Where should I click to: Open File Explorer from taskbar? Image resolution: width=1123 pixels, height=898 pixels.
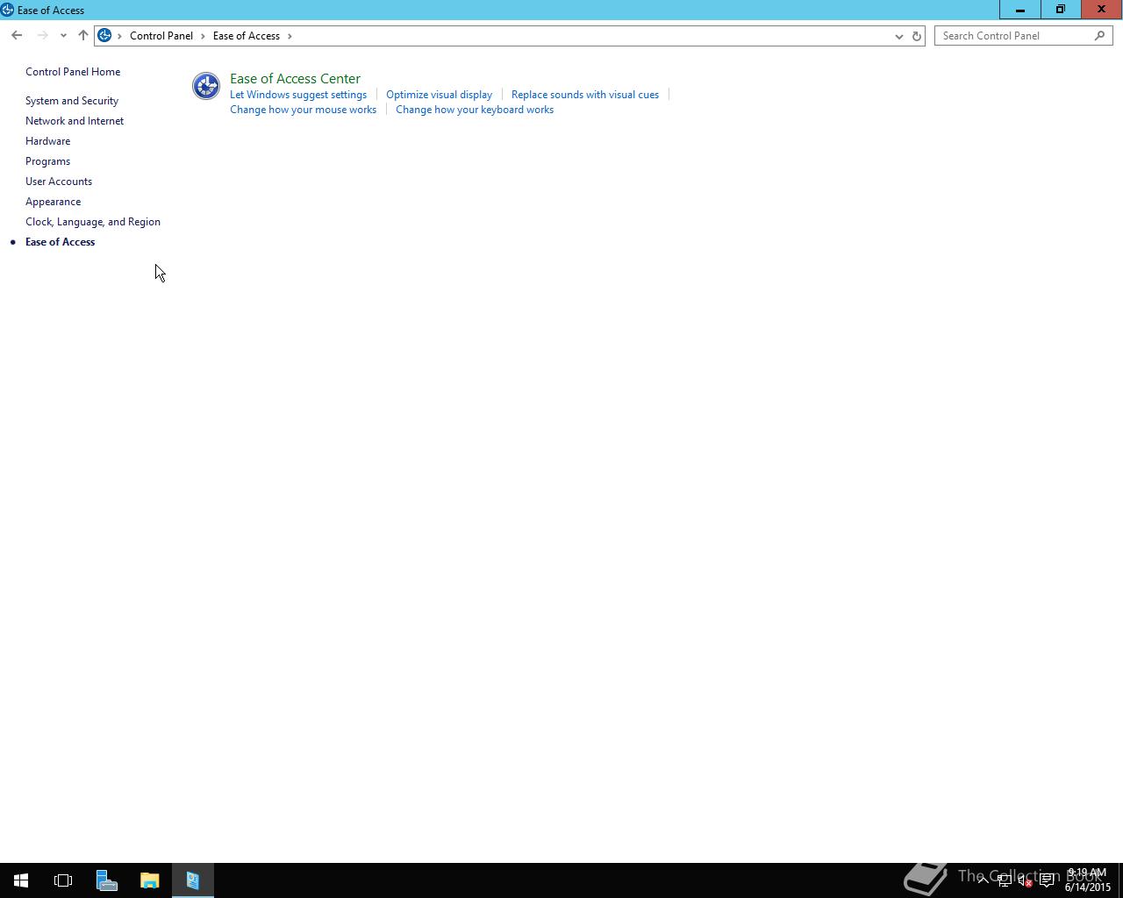[149, 880]
